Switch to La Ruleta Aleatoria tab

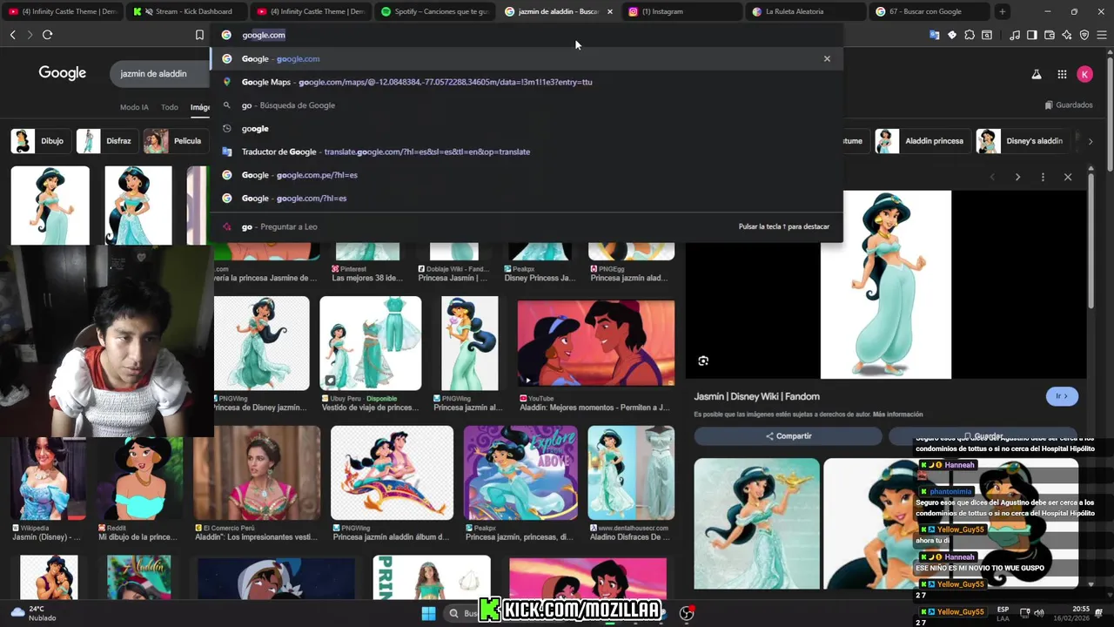pos(805,11)
